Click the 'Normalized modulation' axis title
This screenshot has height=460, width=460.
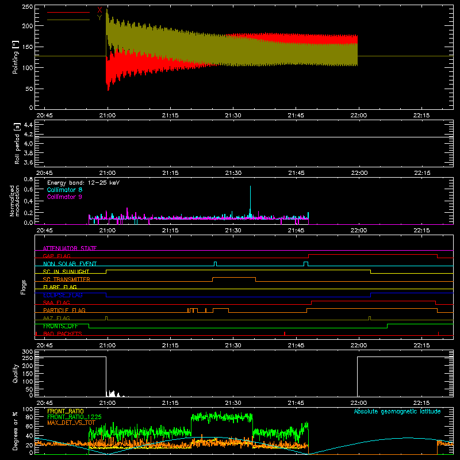pyautogui.click(x=15, y=201)
